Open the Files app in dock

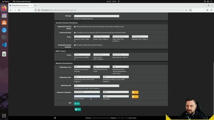point(4,16)
